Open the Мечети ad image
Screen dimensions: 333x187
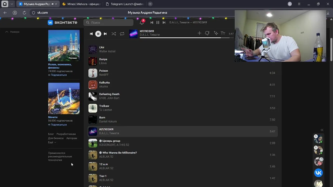(x=64, y=98)
